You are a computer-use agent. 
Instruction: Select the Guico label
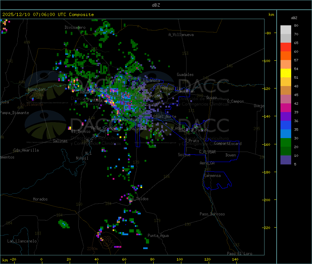point(211,97)
